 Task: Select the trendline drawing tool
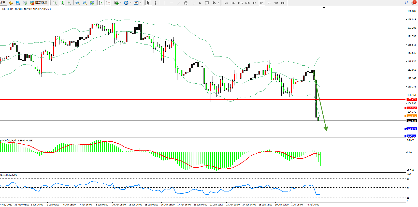point(178,3)
